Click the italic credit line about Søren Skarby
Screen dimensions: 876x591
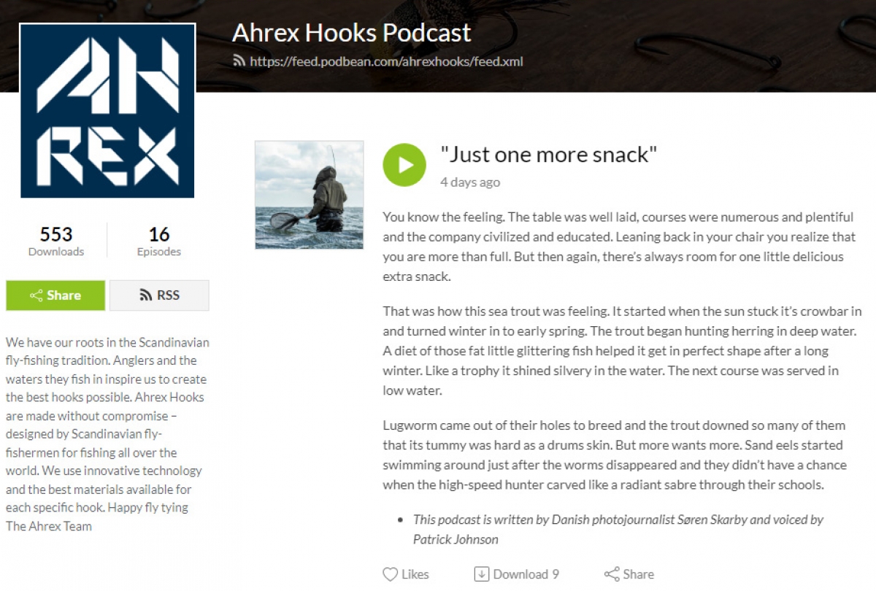click(x=618, y=530)
